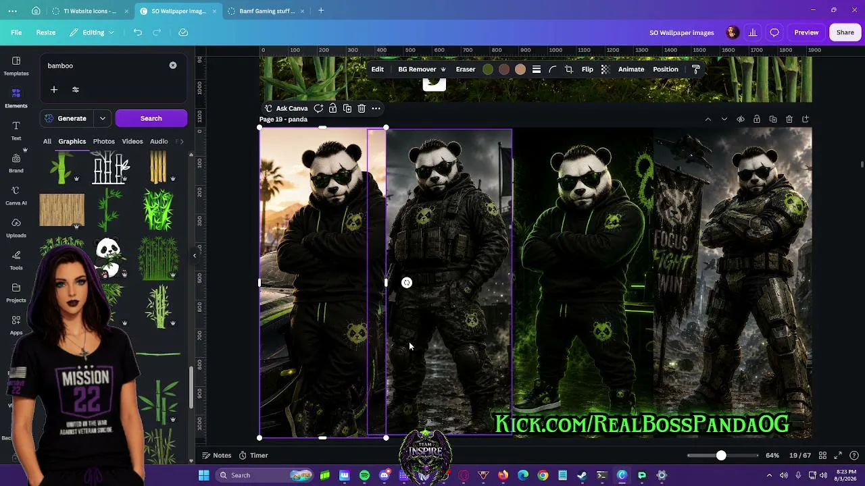The width and height of the screenshot is (865, 486).
Task: Click the purple Search button
Action: click(151, 119)
